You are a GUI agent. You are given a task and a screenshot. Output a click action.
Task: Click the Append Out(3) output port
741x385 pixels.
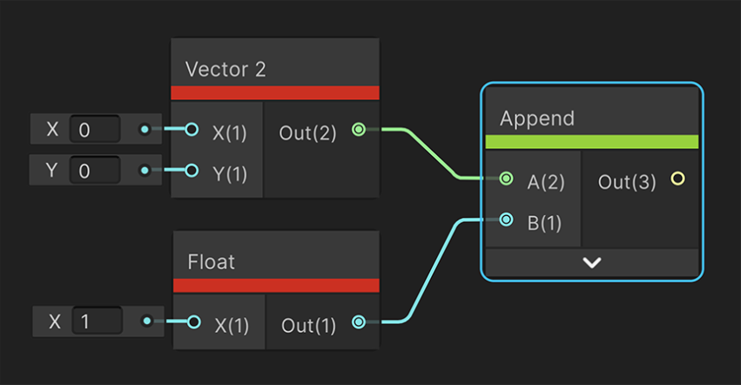[677, 179]
